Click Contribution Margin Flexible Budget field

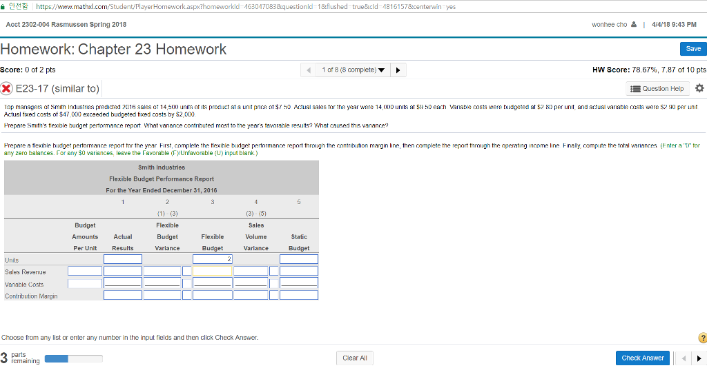pyautogui.click(x=213, y=295)
